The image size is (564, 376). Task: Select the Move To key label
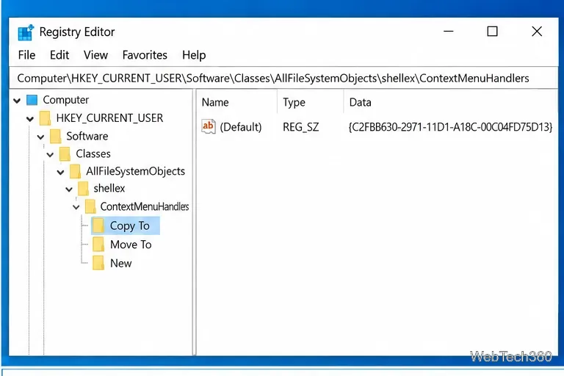(x=131, y=245)
